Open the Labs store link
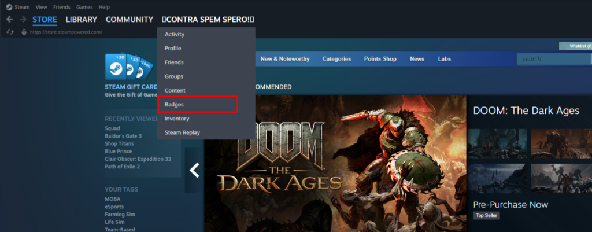The height and width of the screenshot is (232, 592). pyautogui.click(x=445, y=59)
